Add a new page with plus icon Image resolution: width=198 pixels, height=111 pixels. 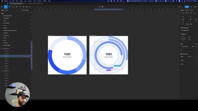tap(29, 13)
